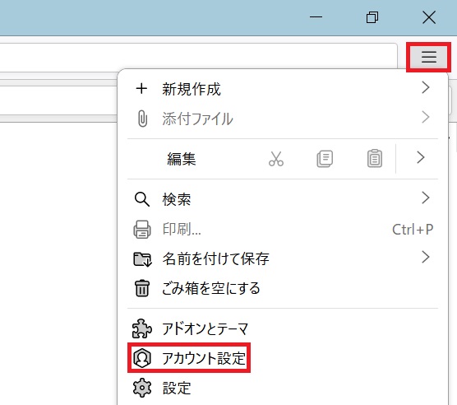Click the copy icon in the 編集 row
457x405 pixels.
(x=325, y=159)
